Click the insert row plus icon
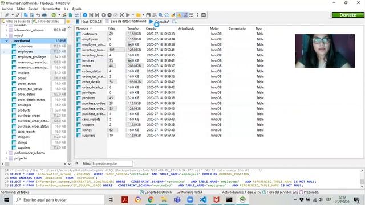The image size is (365, 205). click(103, 15)
